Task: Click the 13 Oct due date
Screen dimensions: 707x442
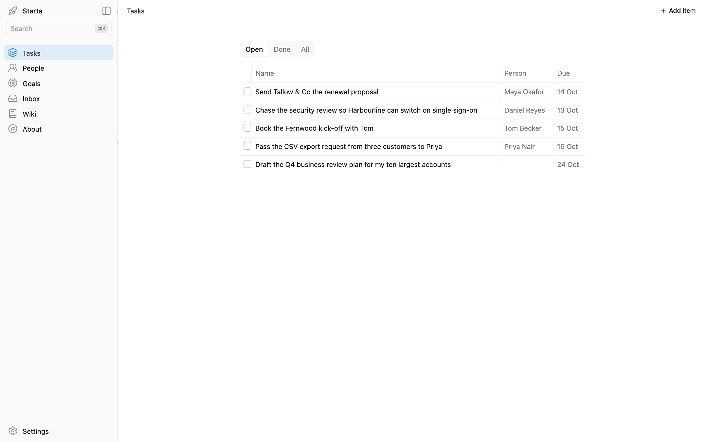Action: (x=567, y=110)
